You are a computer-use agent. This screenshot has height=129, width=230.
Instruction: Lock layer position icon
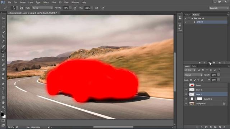198,80
